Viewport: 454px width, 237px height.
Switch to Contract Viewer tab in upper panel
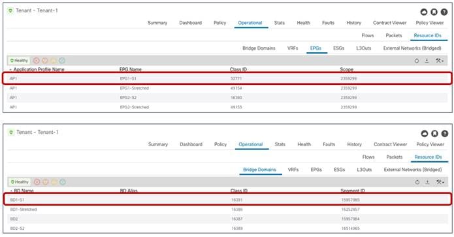pos(390,23)
